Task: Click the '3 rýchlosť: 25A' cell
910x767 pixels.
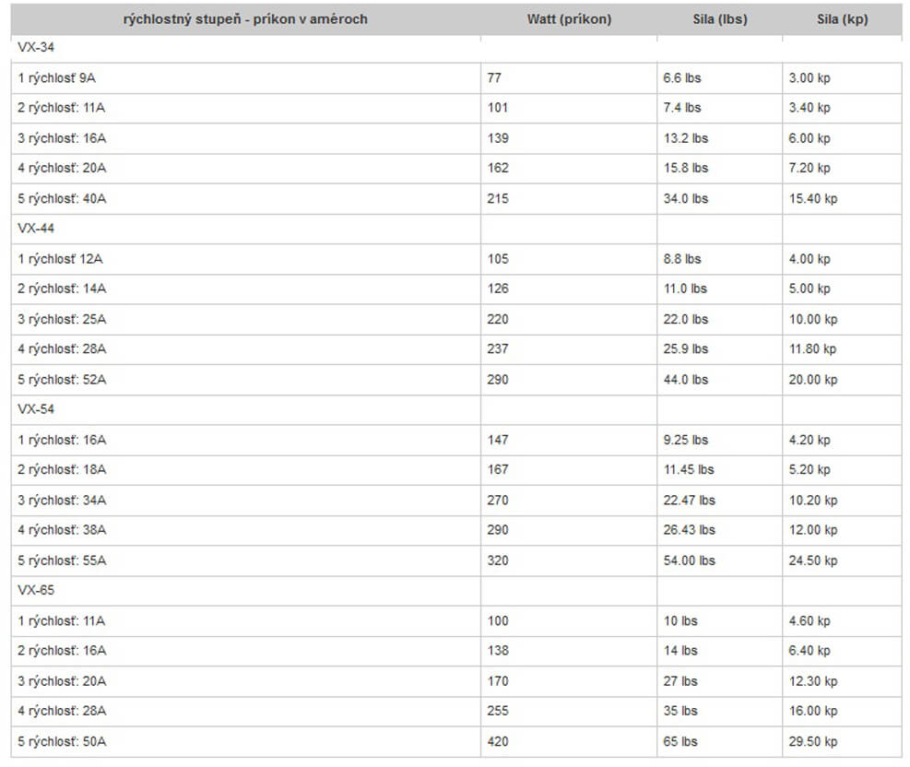Action: point(62,319)
